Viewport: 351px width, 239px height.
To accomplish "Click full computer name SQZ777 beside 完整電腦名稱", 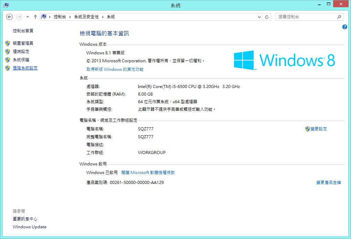I will pyautogui.click(x=146, y=137).
